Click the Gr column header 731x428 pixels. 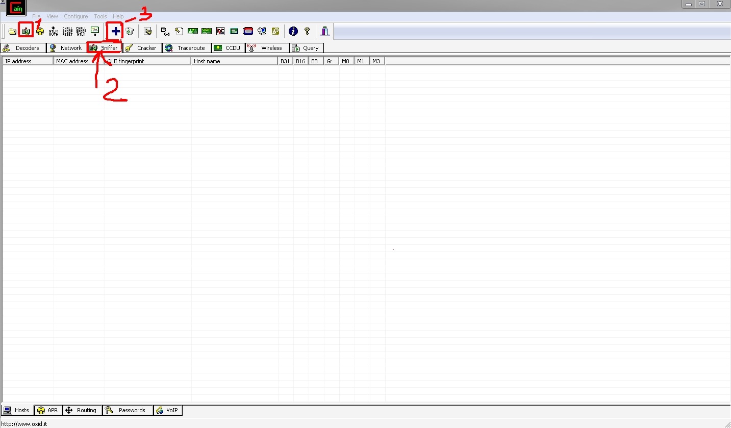point(332,61)
